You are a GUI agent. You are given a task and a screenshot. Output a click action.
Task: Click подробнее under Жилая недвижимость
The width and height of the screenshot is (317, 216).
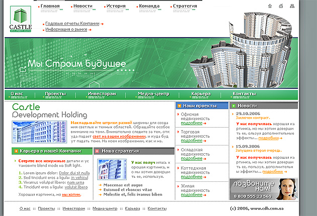click(x=192, y=195)
